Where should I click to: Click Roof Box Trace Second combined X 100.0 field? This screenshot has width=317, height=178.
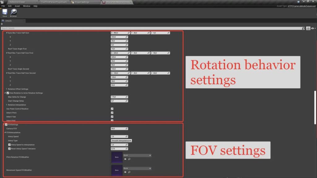[x=120, y=73]
